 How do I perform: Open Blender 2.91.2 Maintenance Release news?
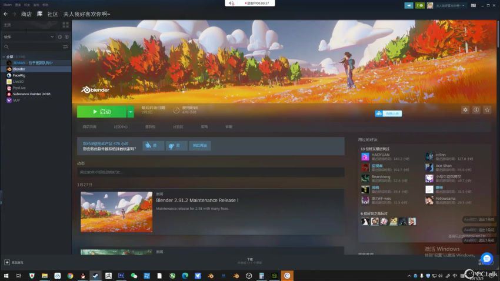[197, 200]
